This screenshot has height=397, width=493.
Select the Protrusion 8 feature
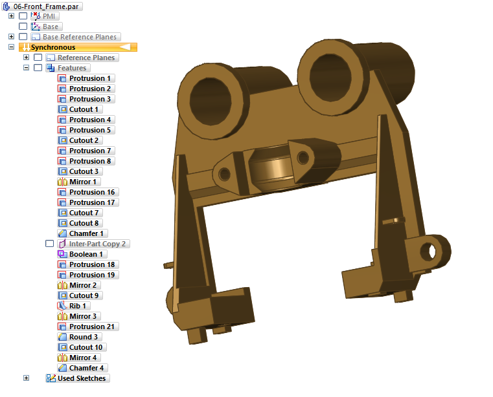(x=86, y=161)
